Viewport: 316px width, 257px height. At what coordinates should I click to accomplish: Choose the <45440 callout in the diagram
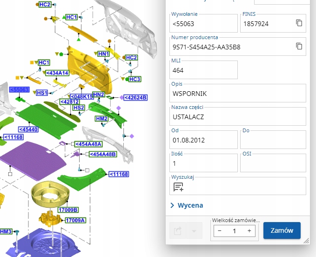(27, 129)
